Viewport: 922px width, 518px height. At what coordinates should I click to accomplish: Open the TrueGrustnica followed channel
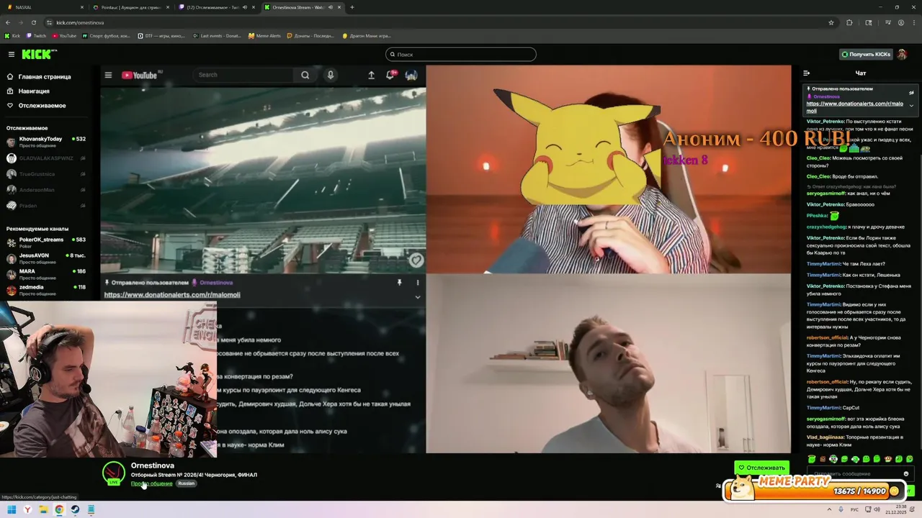(x=46, y=173)
